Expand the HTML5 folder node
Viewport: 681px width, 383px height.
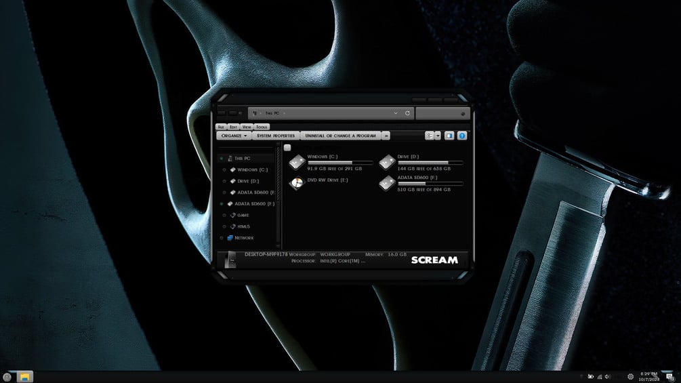[x=224, y=226]
